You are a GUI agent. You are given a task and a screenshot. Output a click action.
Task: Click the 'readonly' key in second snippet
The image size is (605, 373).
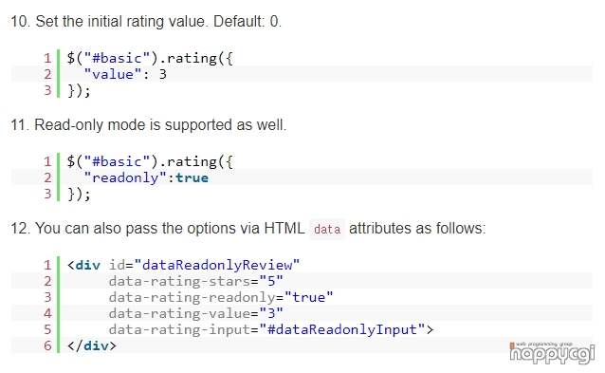coord(126,178)
